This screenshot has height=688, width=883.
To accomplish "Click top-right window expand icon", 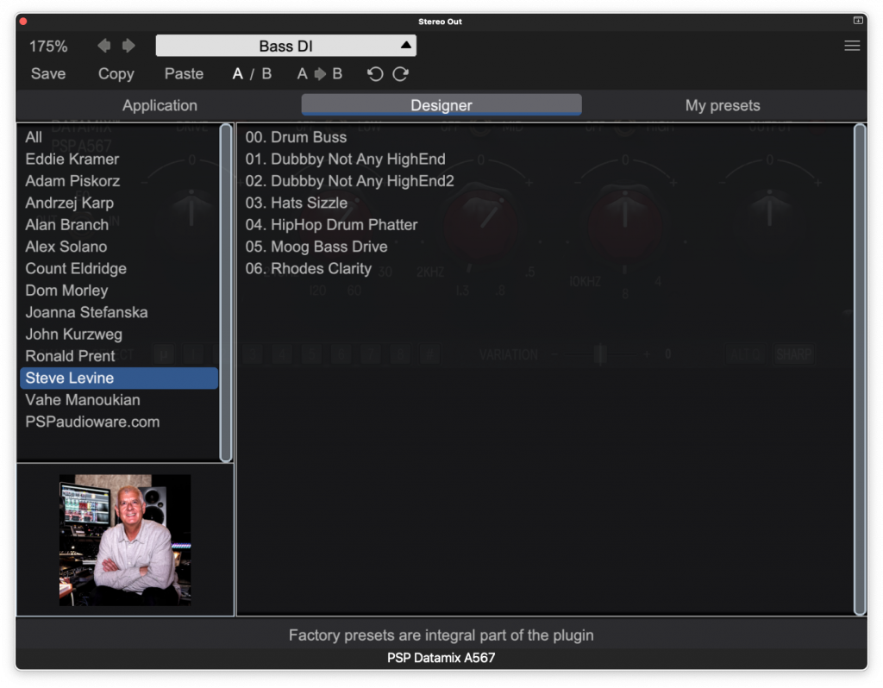I will (858, 21).
